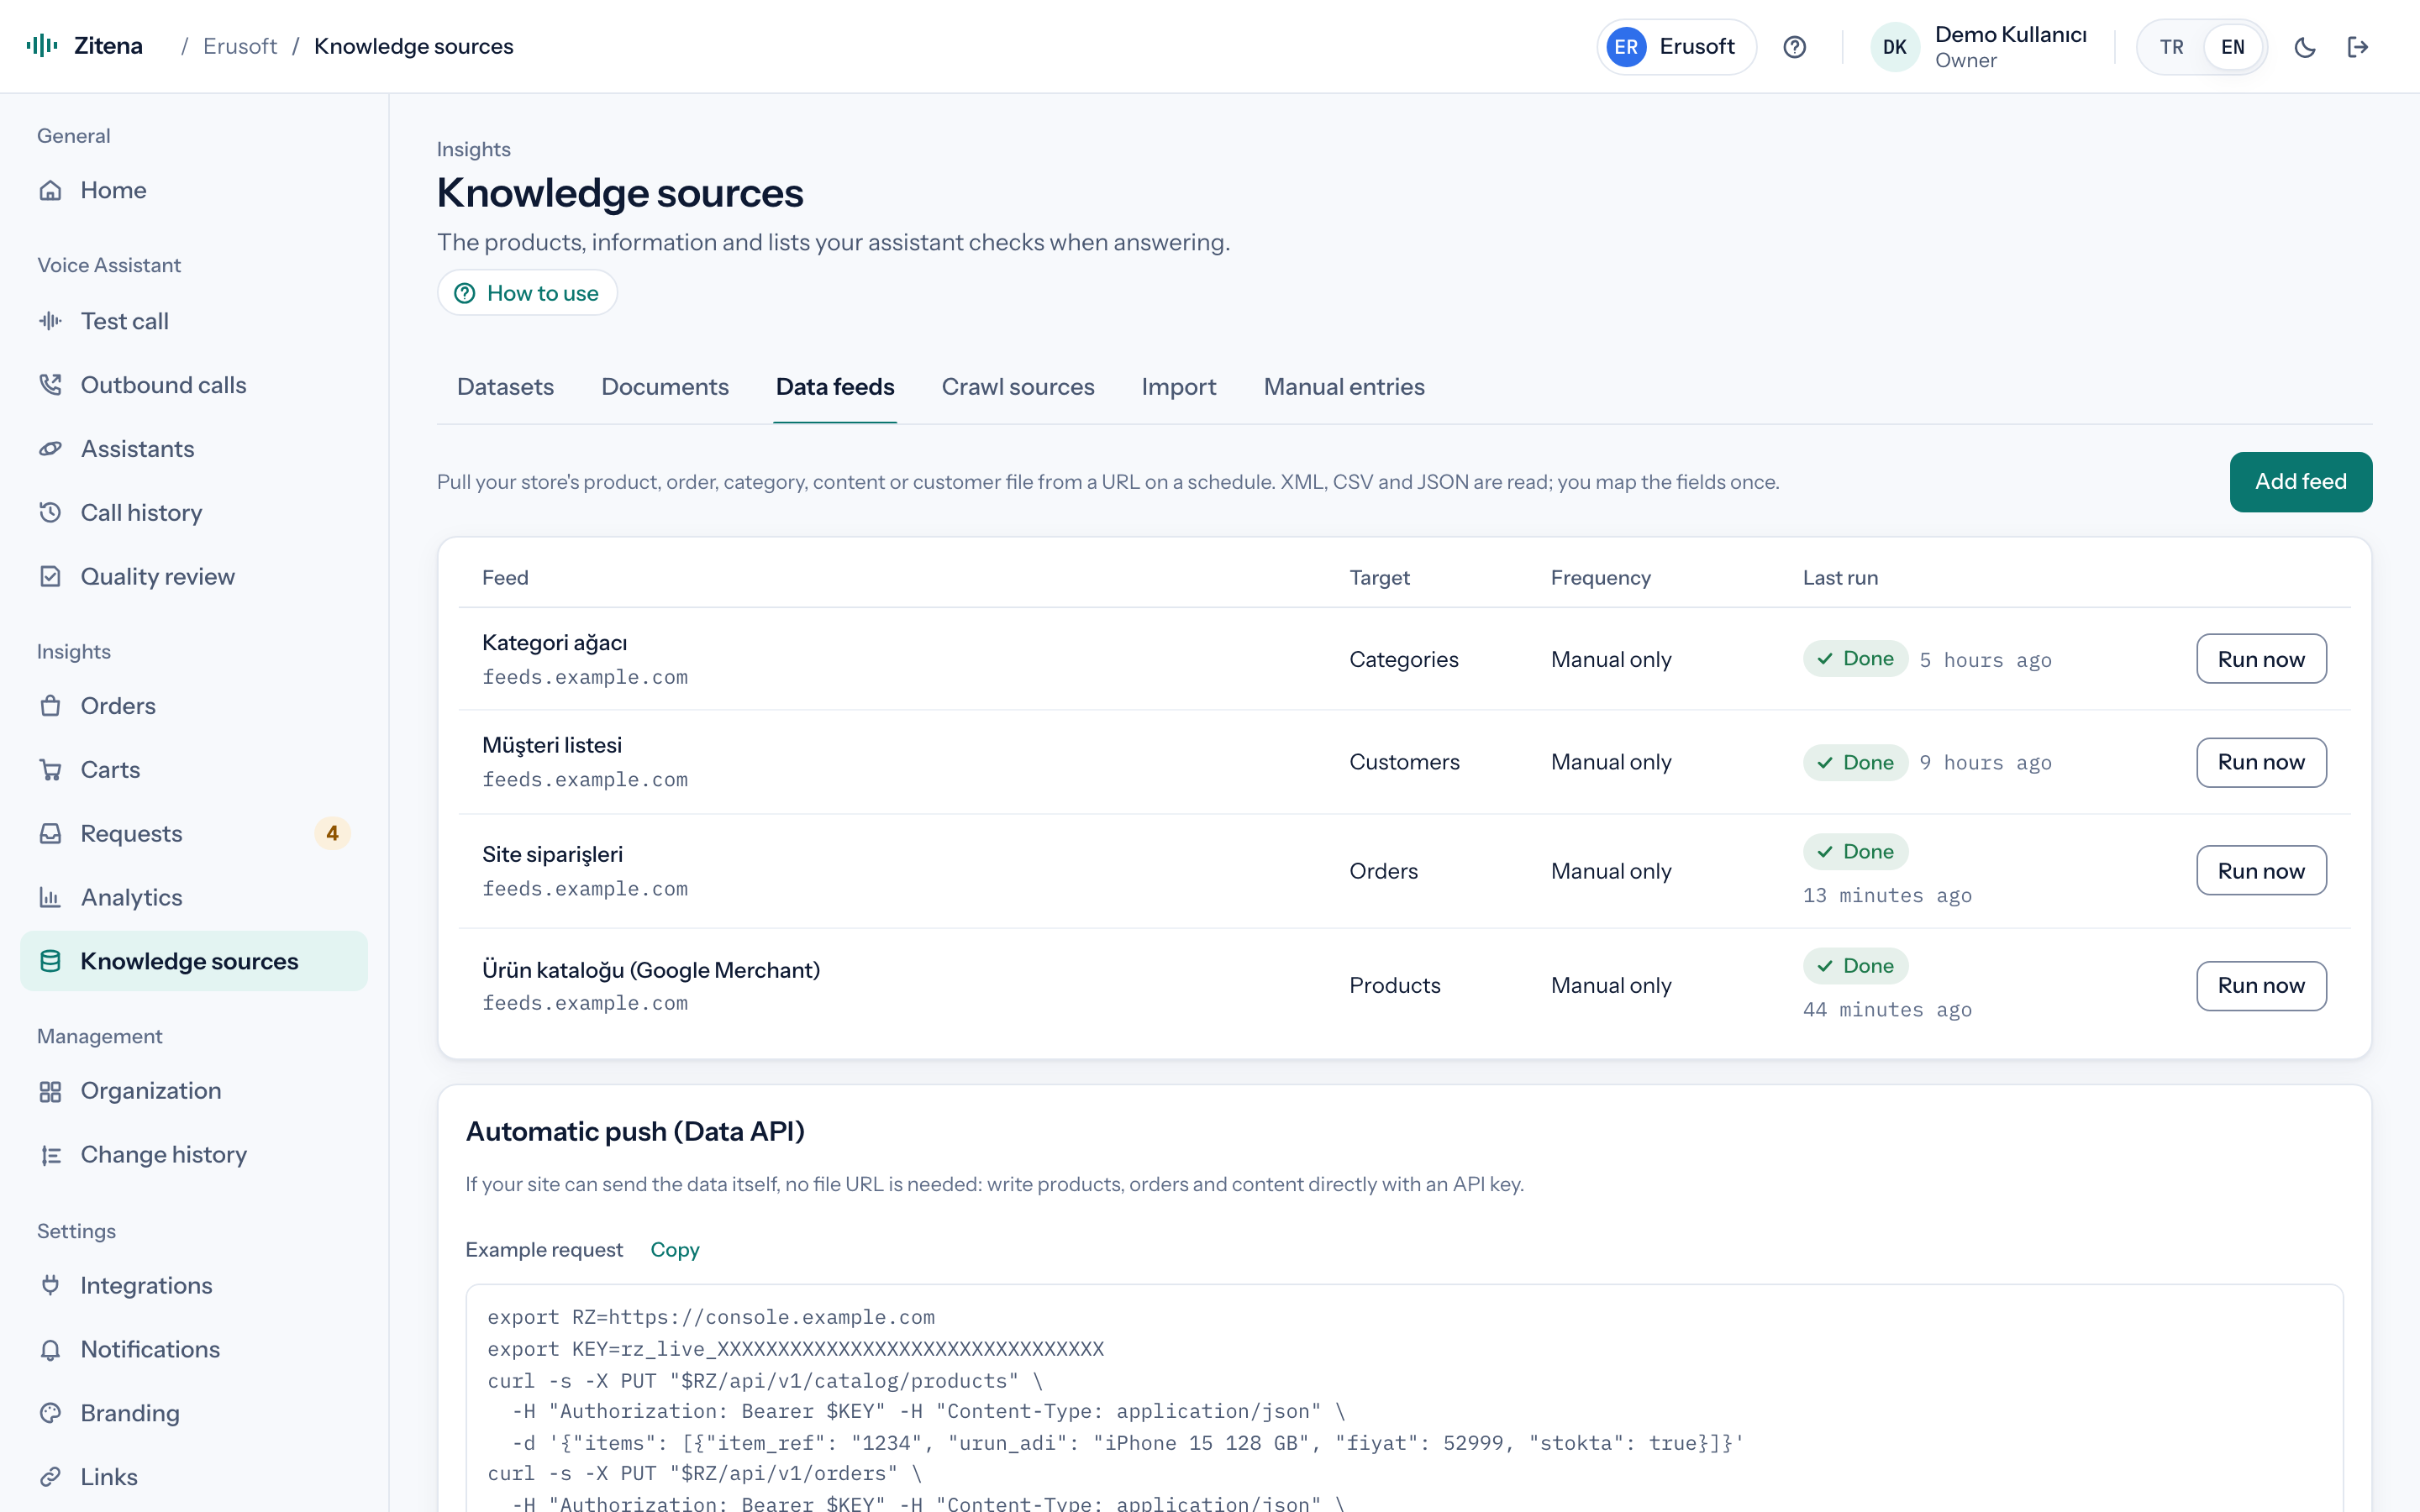Click the Assistants sidebar icon
Viewport: 2420px width, 1512px height.
[51, 449]
